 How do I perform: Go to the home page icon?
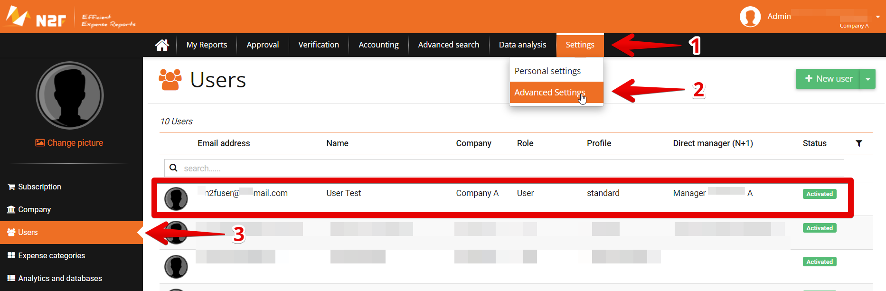(x=162, y=45)
